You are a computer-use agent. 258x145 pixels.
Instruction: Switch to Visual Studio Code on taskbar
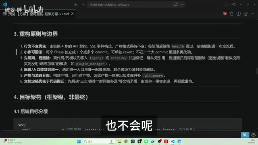click(x=173, y=141)
